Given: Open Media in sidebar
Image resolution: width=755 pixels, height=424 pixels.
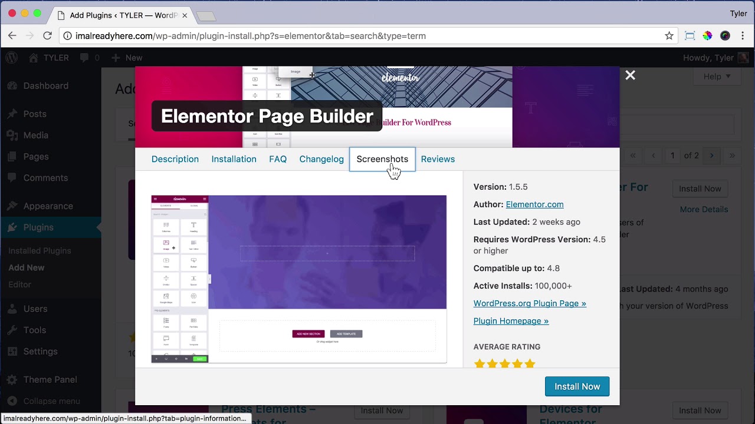Looking at the screenshot, I should click(x=36, y=135).
